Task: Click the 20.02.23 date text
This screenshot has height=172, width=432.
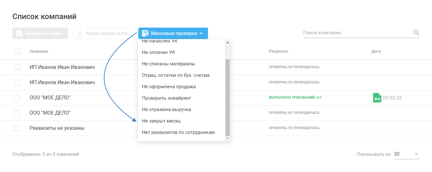Action: tap(392, 98)
